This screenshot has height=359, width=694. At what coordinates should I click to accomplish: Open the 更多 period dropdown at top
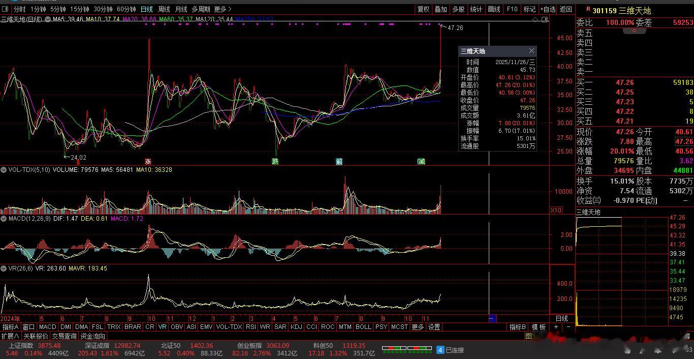tap(222, 9)
